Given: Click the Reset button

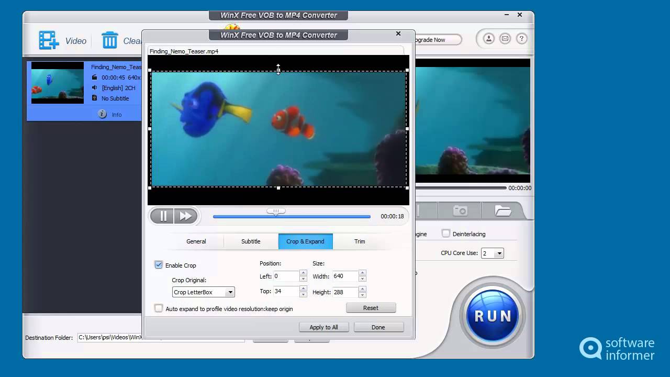Looking at the screenshot, I should 371,308.
